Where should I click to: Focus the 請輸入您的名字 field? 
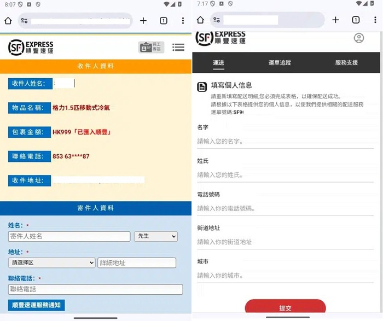[x=285, y=141]
